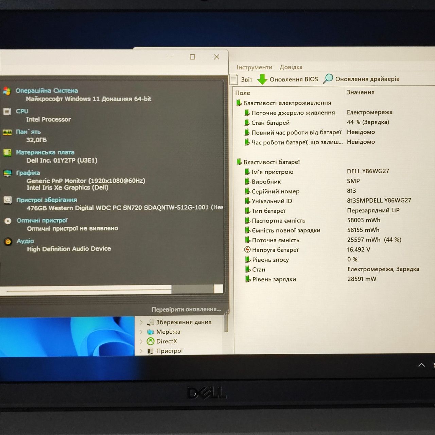
Task: Show hidden icons in the system tray
Action: 422,365
